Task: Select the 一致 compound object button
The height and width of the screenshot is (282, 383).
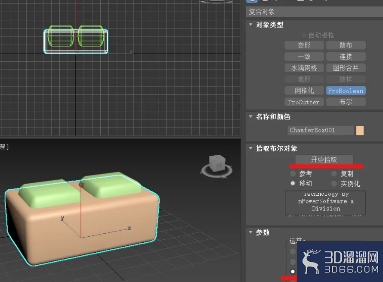Action: coord(304,56)
